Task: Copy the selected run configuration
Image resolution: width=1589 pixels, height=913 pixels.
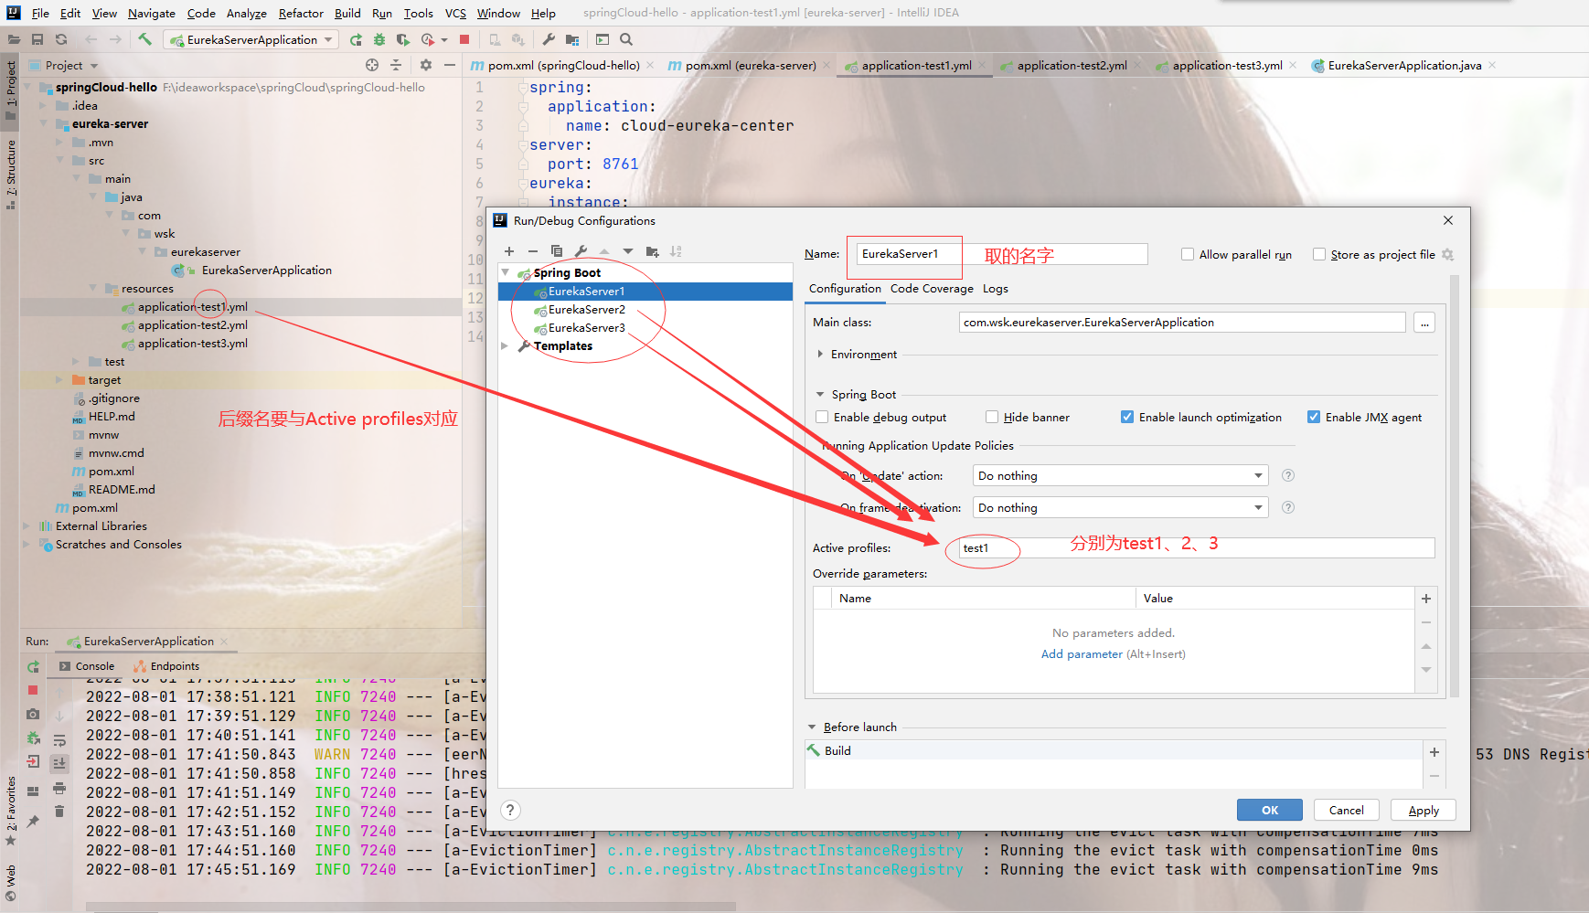Action: click(557, 251)
